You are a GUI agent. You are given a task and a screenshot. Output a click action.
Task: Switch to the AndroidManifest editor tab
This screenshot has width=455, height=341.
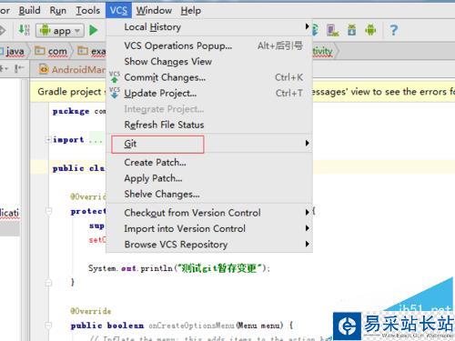tap(72, 69)
